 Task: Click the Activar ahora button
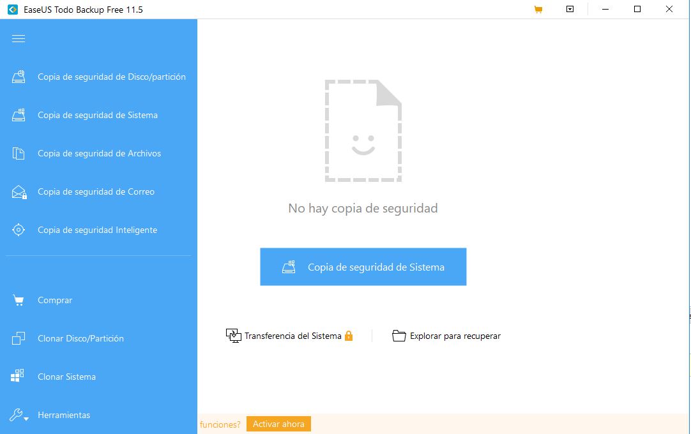[x=278, y=424]
